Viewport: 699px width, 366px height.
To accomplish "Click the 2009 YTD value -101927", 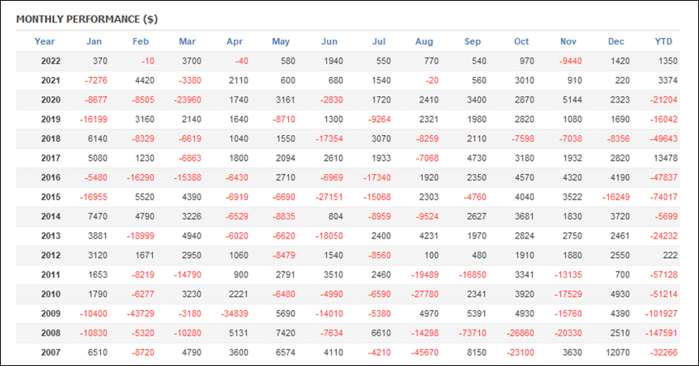I will (662, 313).
